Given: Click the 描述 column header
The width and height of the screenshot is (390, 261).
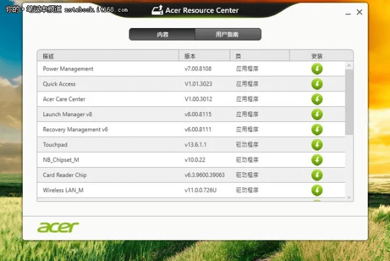Looking at the screenshot, I should click(108, 56).
